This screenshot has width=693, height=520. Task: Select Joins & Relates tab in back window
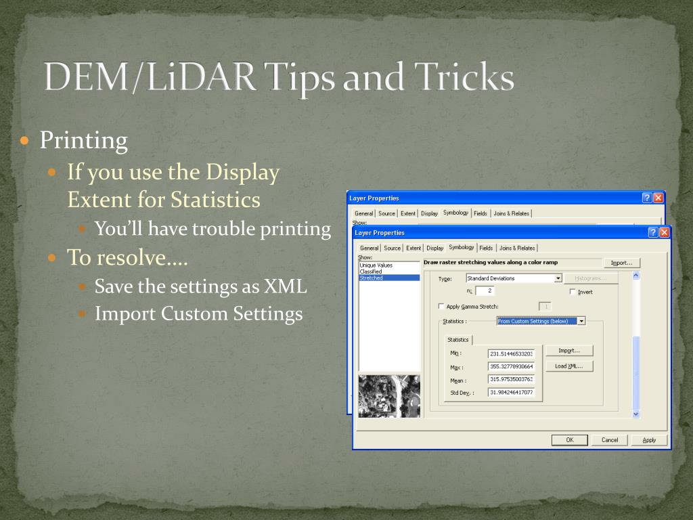[512, 213]
